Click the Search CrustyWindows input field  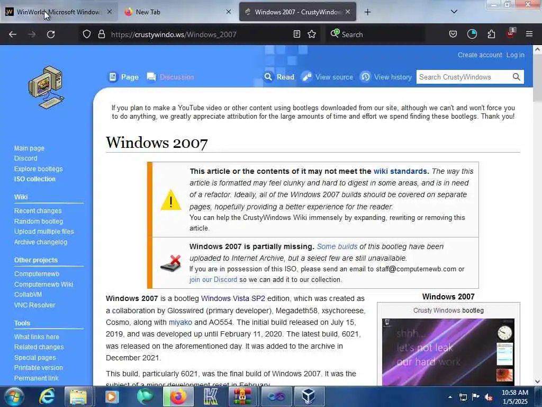coord(463,77)
